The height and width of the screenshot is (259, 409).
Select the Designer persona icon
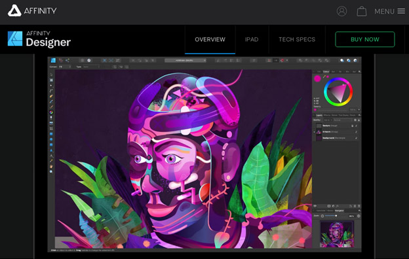(53, 60)
